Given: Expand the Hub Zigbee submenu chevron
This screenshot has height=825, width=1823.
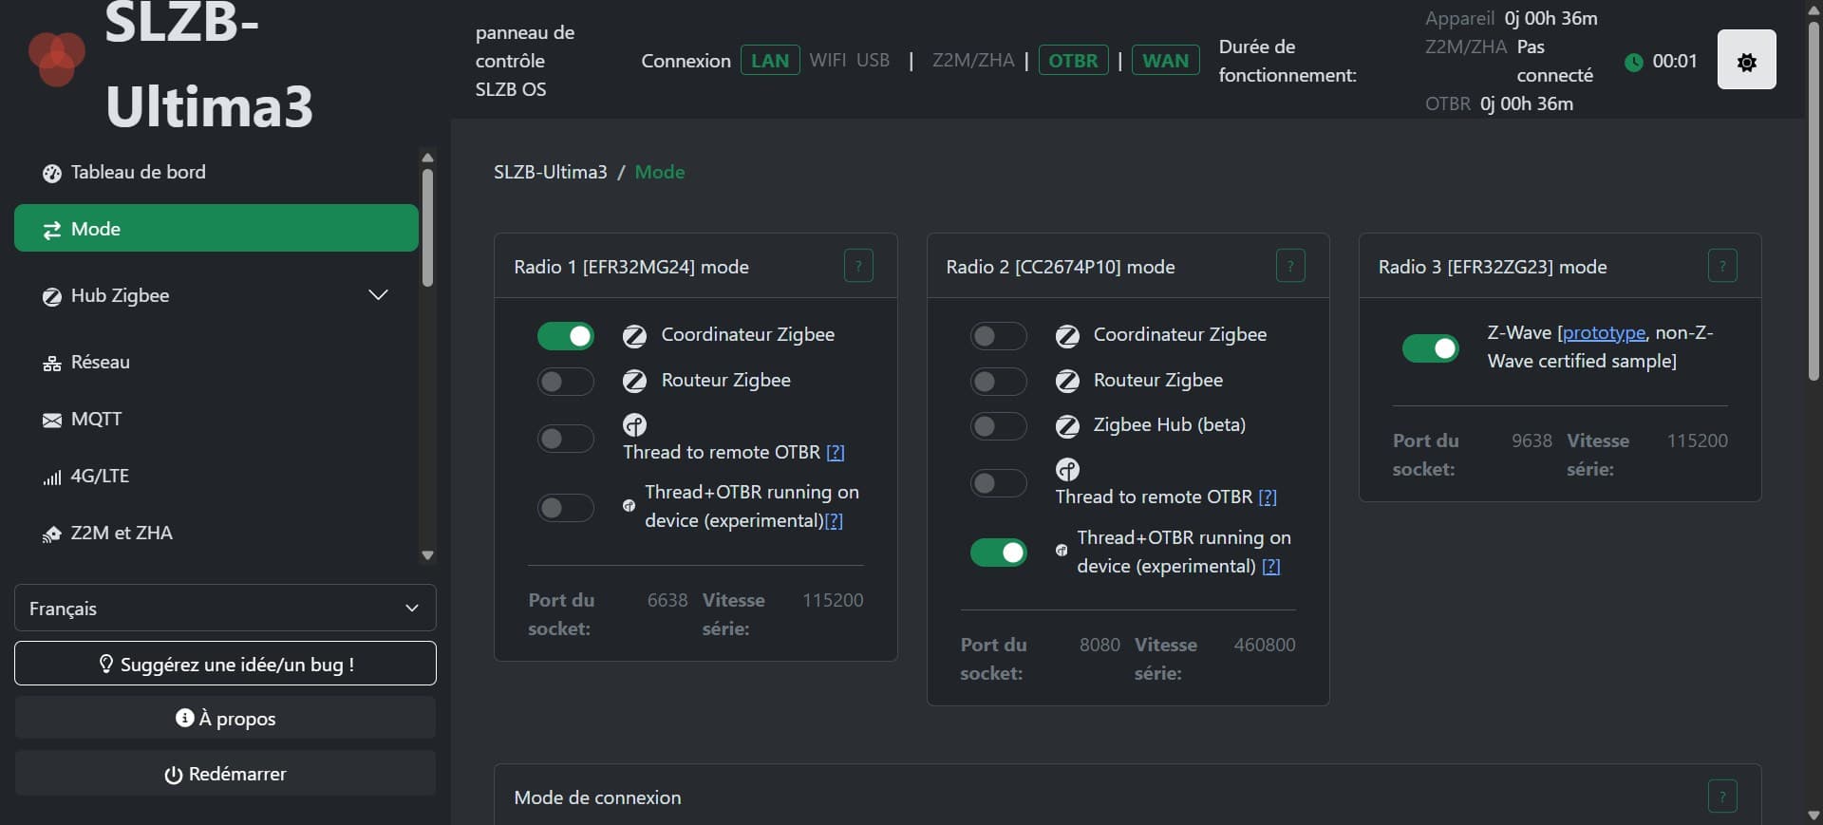Looking at the screenshot, I should 378,295.
